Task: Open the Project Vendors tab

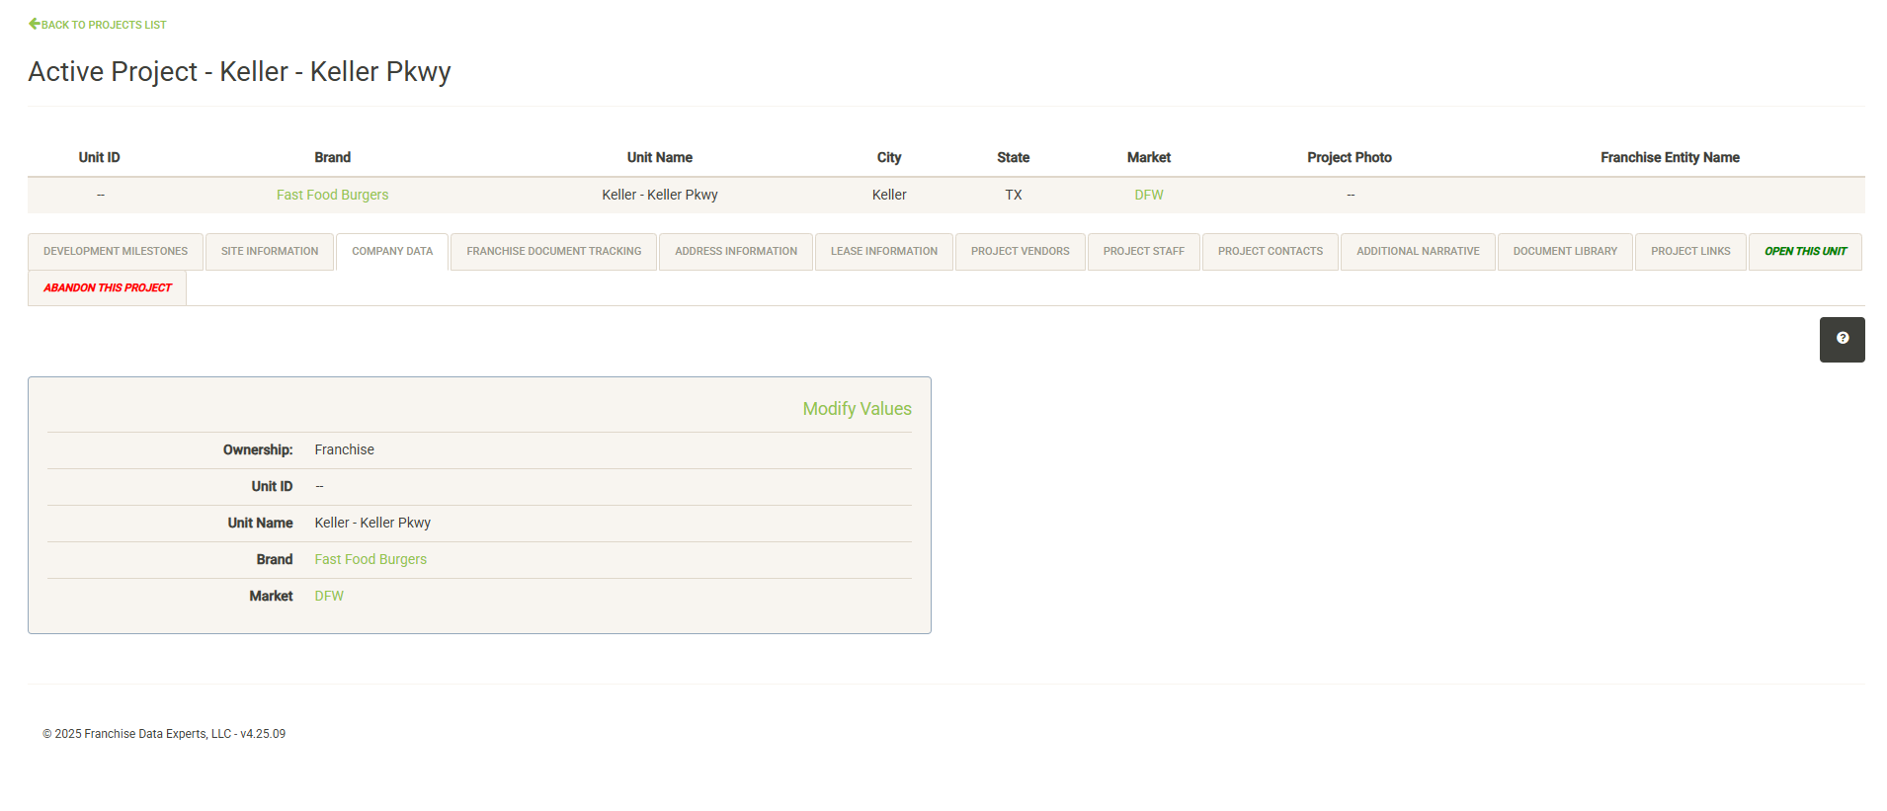Action: 1020,252
